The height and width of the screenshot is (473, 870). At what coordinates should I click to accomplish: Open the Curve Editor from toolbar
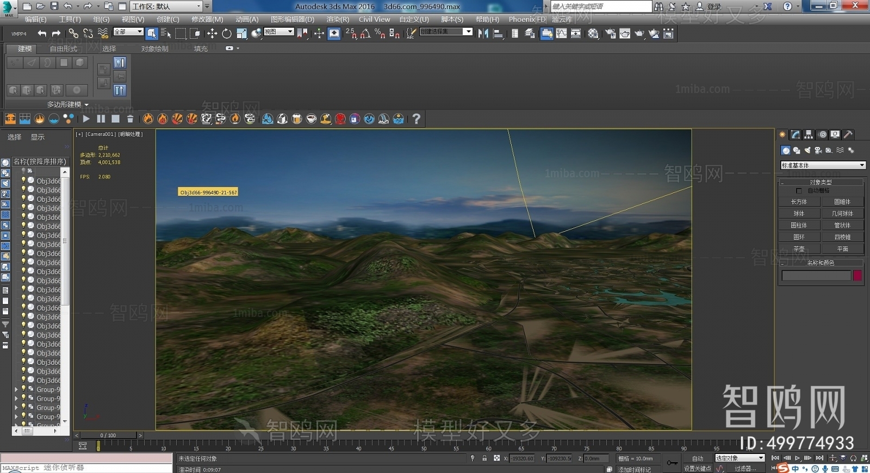coord(561,34)
